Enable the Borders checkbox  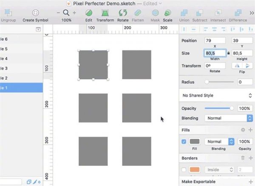pyautogui.click(x=184, y=169)
